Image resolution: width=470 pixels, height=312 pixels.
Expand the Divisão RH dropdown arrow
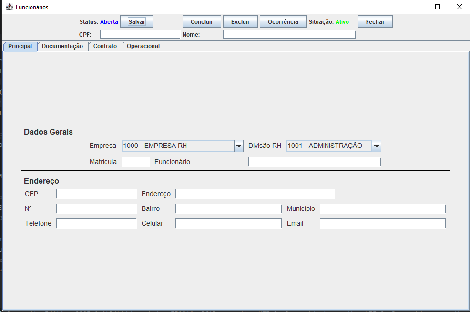coord(377,146)
